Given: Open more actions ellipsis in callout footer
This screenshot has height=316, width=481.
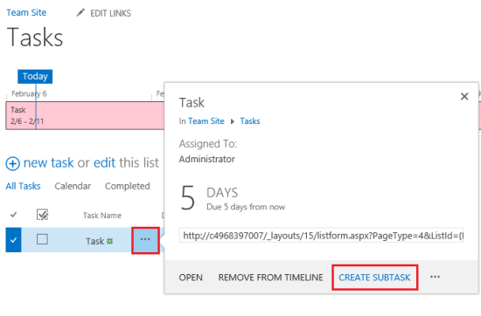Looking at the screenshot, I should click(435, 277).
